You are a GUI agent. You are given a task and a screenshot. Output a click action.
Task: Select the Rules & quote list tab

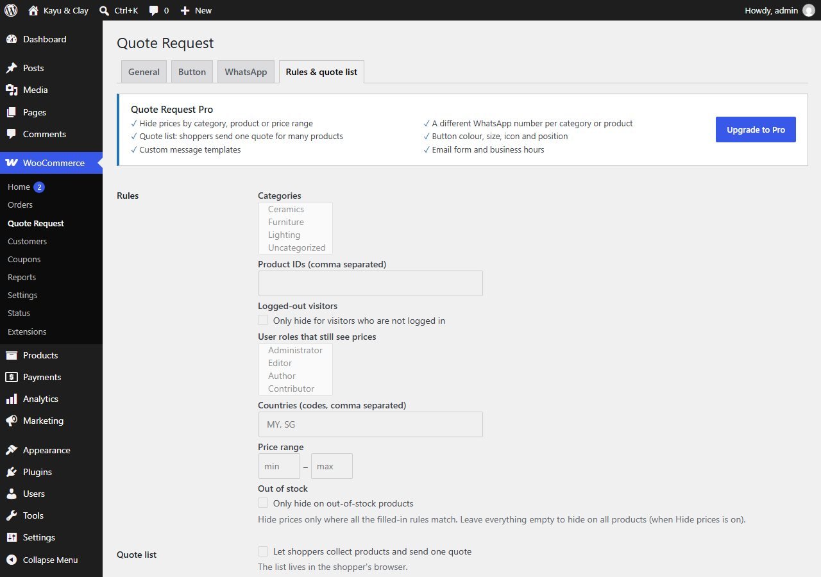pos(321,72)
